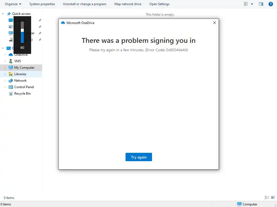277x207 pixels.
Task: Select the Libraries folder icon
Action: [11, 74]
